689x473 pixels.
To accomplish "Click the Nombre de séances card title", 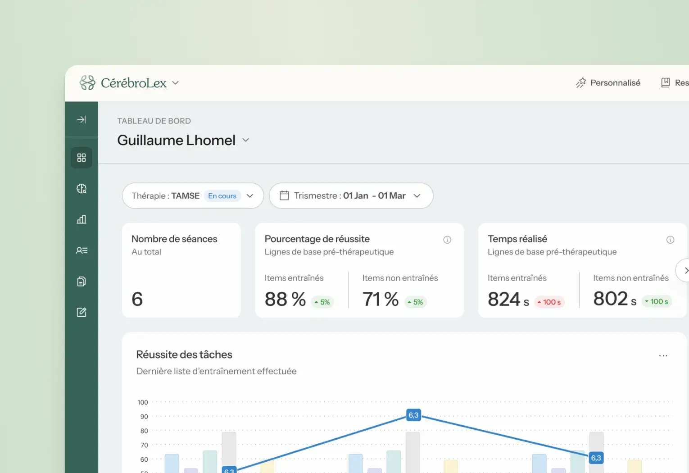I will coord(174,239).
